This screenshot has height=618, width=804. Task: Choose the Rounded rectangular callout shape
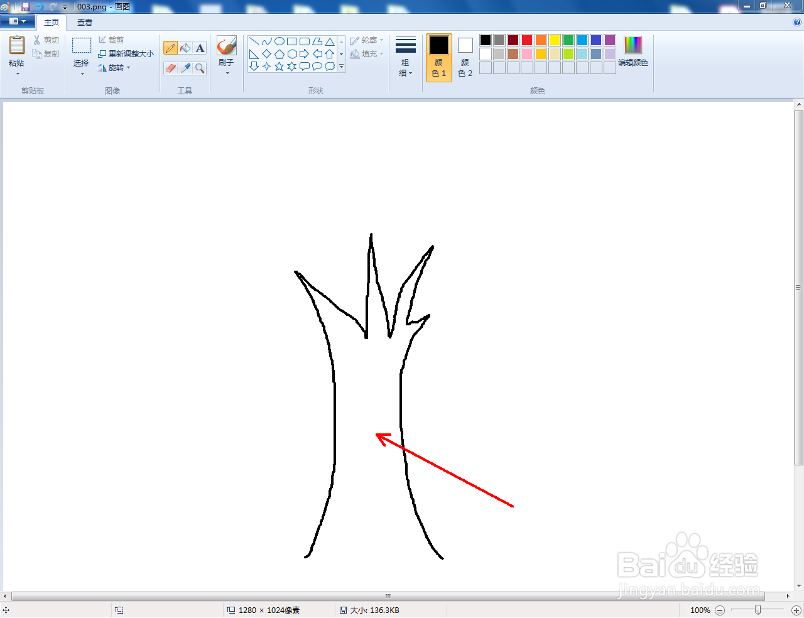tap(305, 66)
